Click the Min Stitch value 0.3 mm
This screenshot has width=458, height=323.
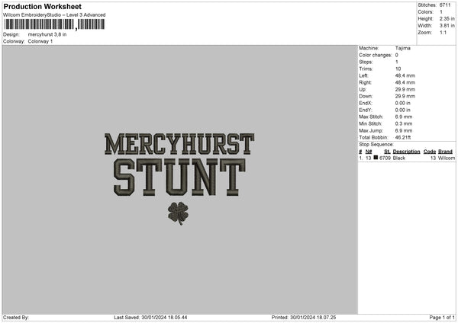[x=404, y=124]
